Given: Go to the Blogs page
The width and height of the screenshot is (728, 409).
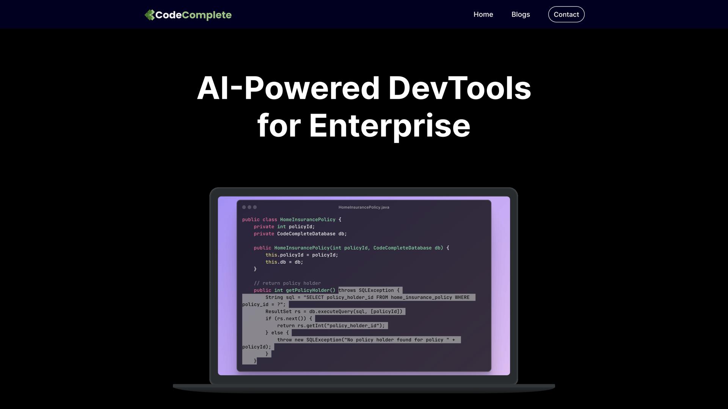Looking at the screenshot, I should pyautogui.click(x=520, y=14).
